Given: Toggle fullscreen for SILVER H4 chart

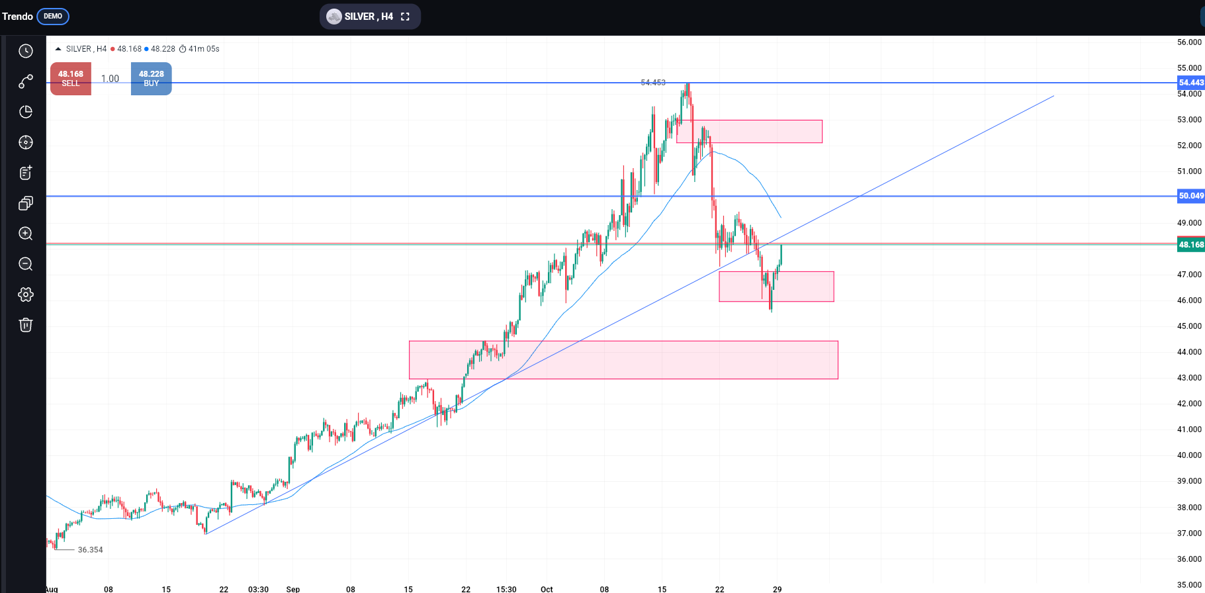Looking at the screenshot, I should 406,17.
